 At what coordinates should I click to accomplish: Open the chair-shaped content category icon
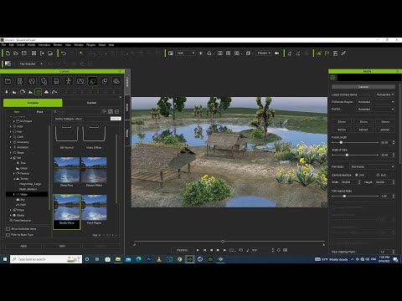[x=56, y=81]
